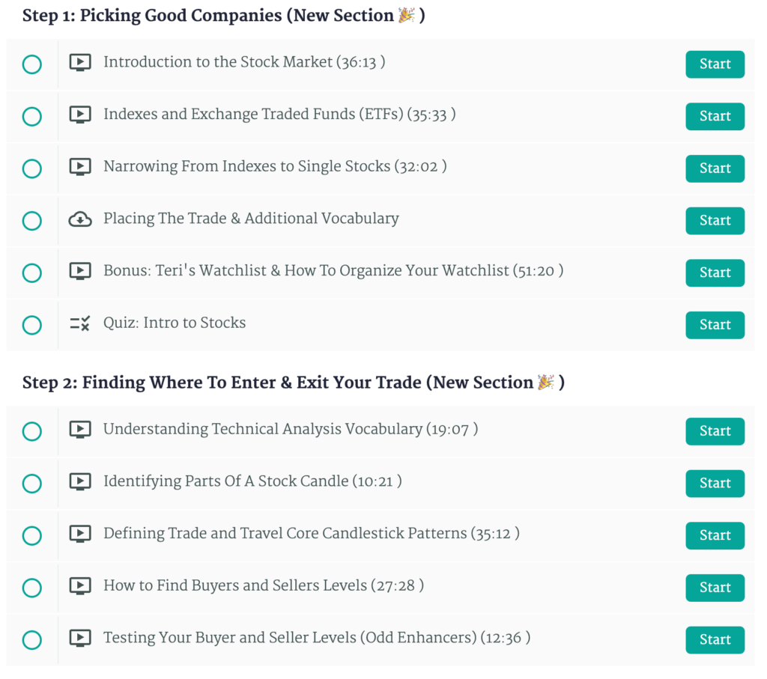The image size is (767, 679).
Task: Toggle completion circle for Quiz: Intro to Stocks
Action: click(x=32, y=325)
